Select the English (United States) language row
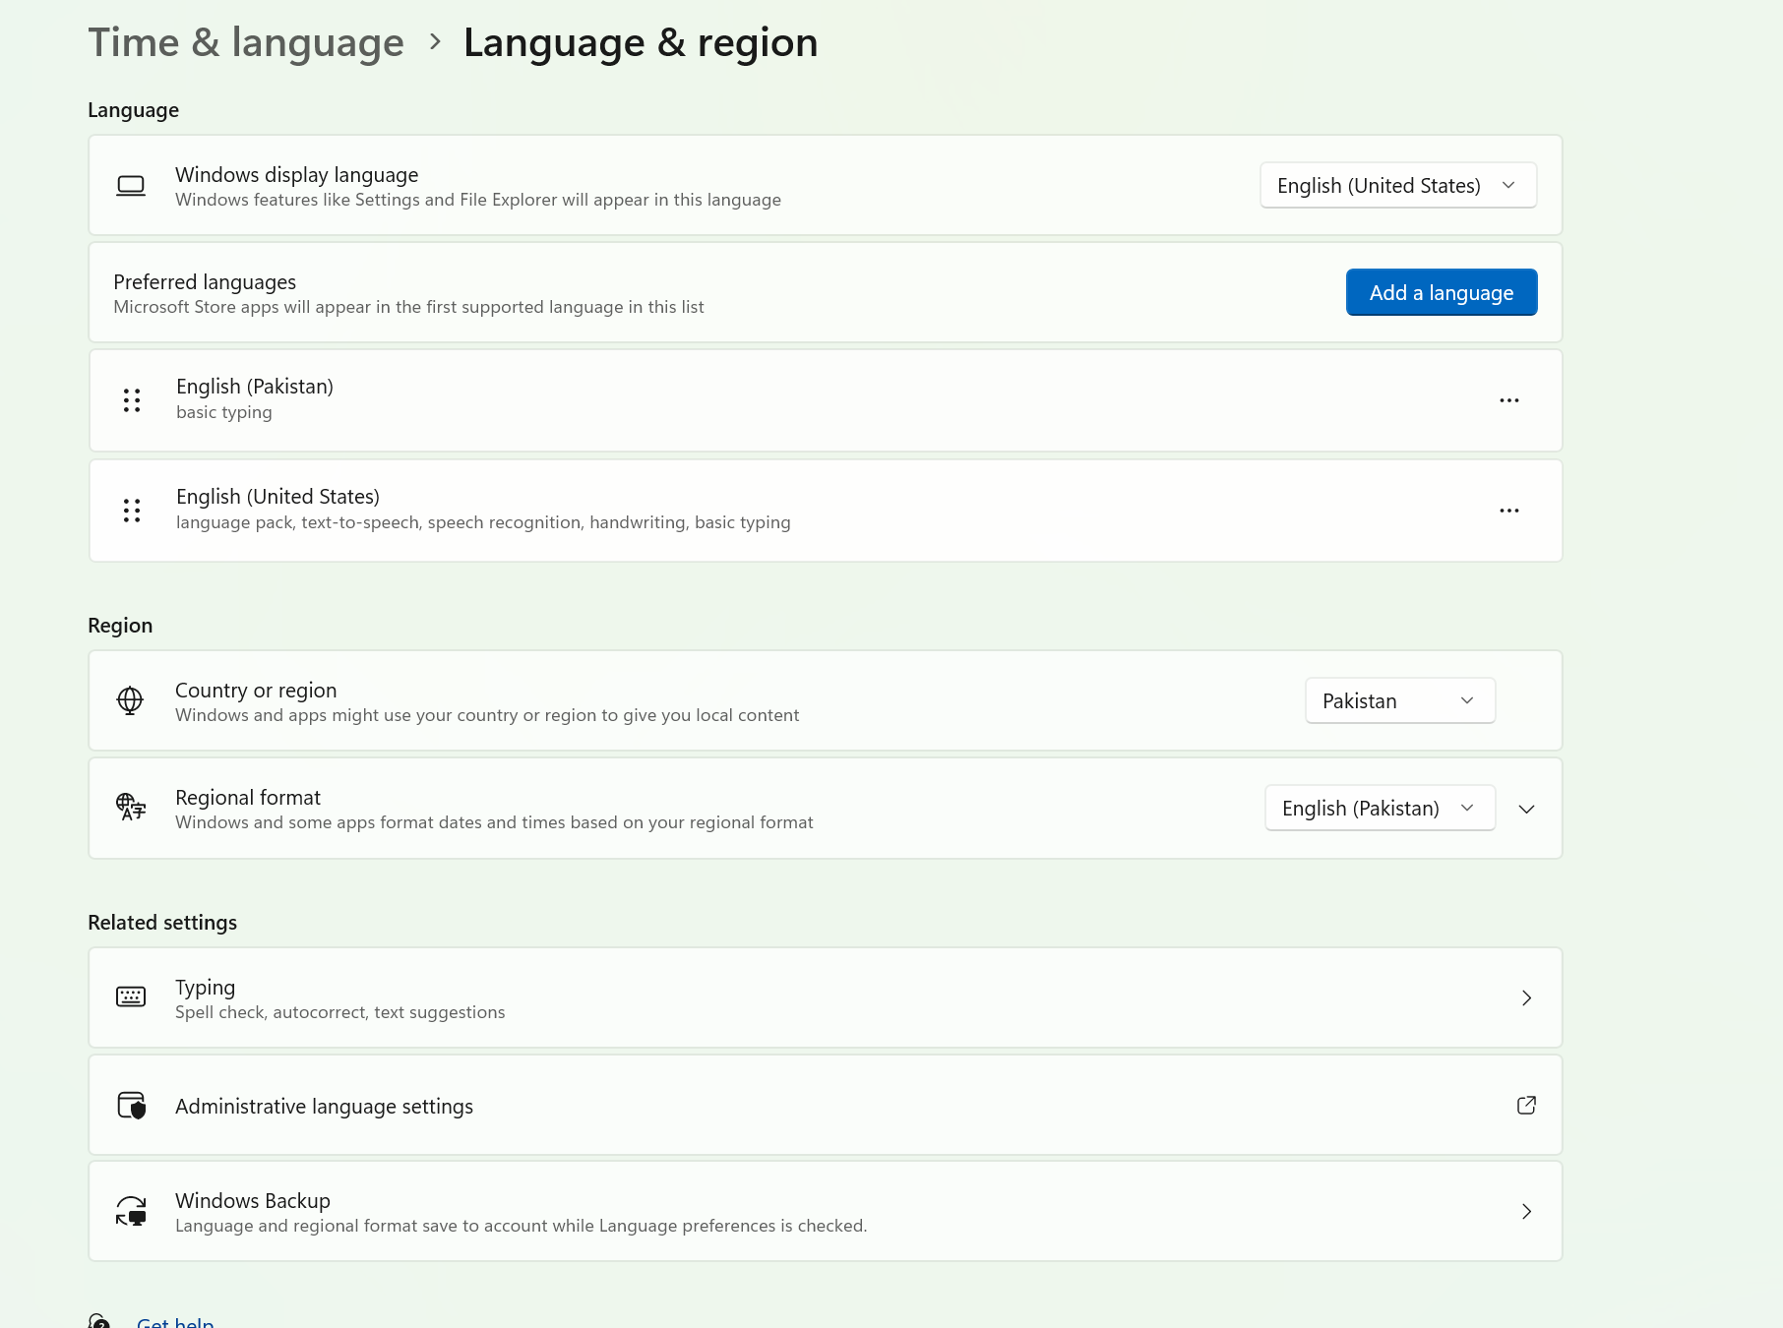 coord(826,511)
